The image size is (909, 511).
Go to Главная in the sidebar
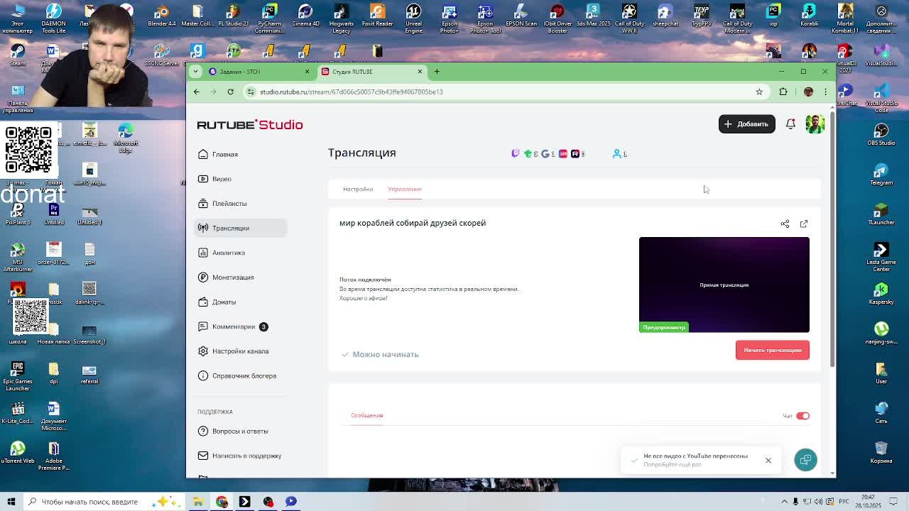(x=240, y=154)
